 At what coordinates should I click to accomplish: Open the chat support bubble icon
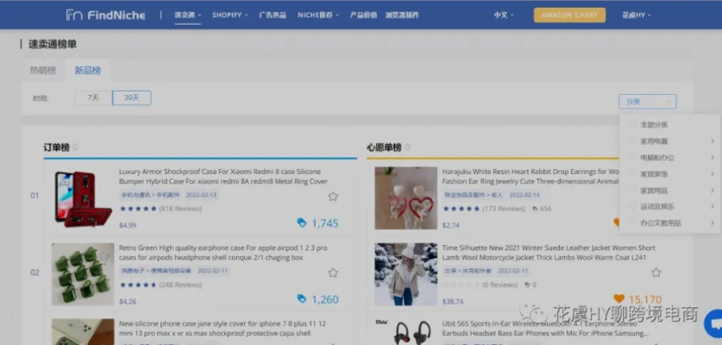click(x=714, y=323)
